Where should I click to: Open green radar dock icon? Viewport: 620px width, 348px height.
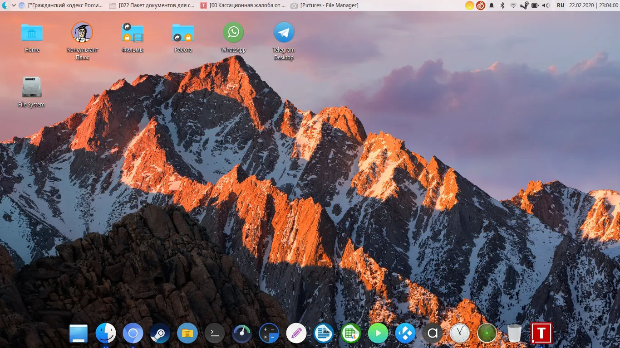pyautogui.click(x=487, y=334)
